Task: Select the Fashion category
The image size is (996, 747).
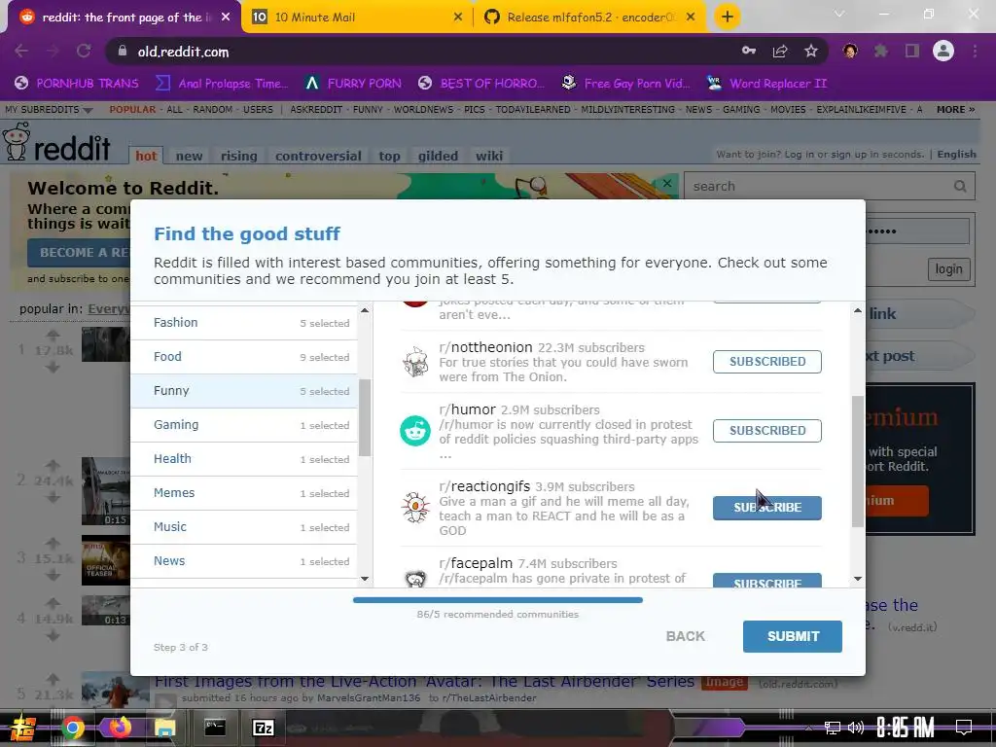Action: (x=244, y=323)
